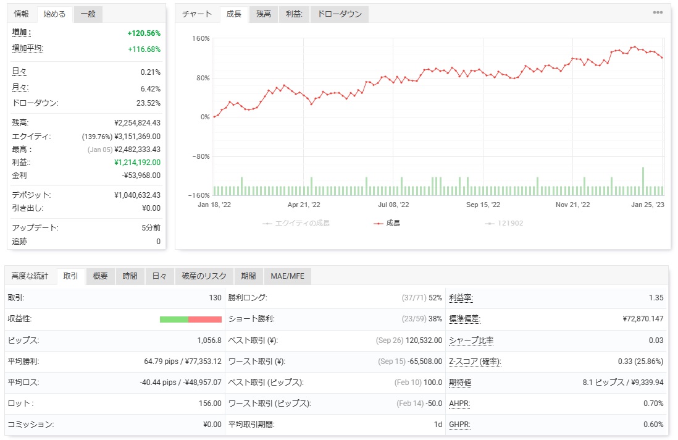
Task: Click the +120.56% gain value
Action: coord(144,33)
